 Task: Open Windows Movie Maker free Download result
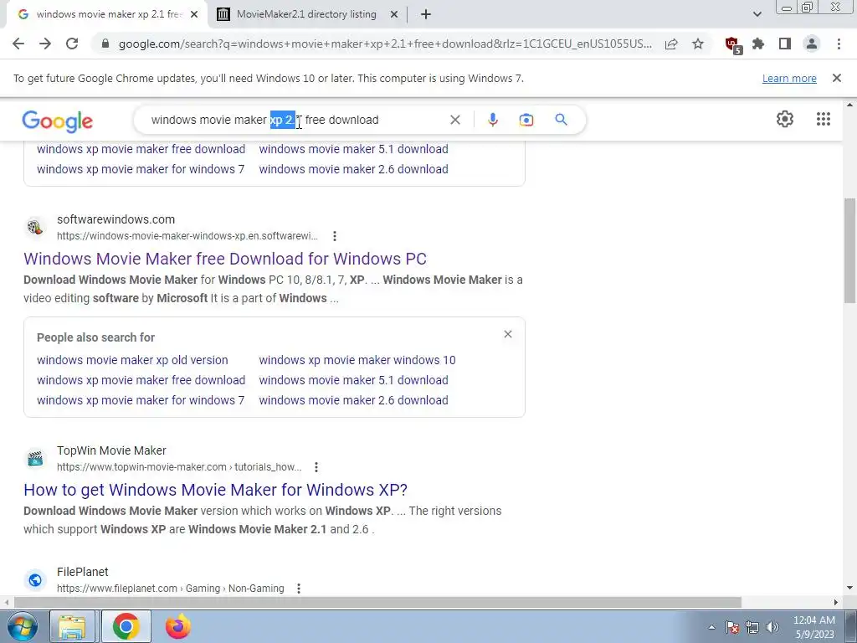(x=225, y=259)
